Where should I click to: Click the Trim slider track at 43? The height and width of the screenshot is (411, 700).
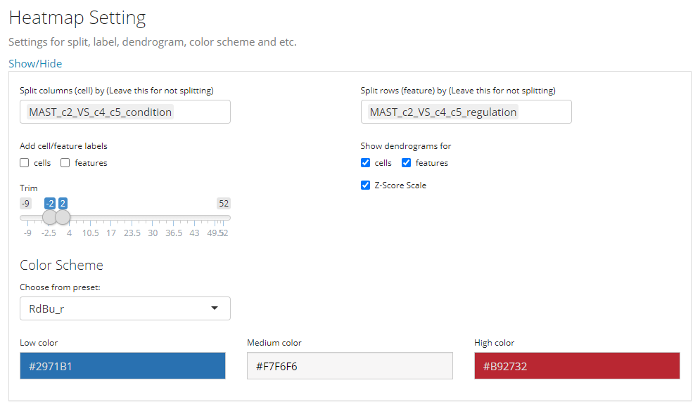[x=194, y=218]
